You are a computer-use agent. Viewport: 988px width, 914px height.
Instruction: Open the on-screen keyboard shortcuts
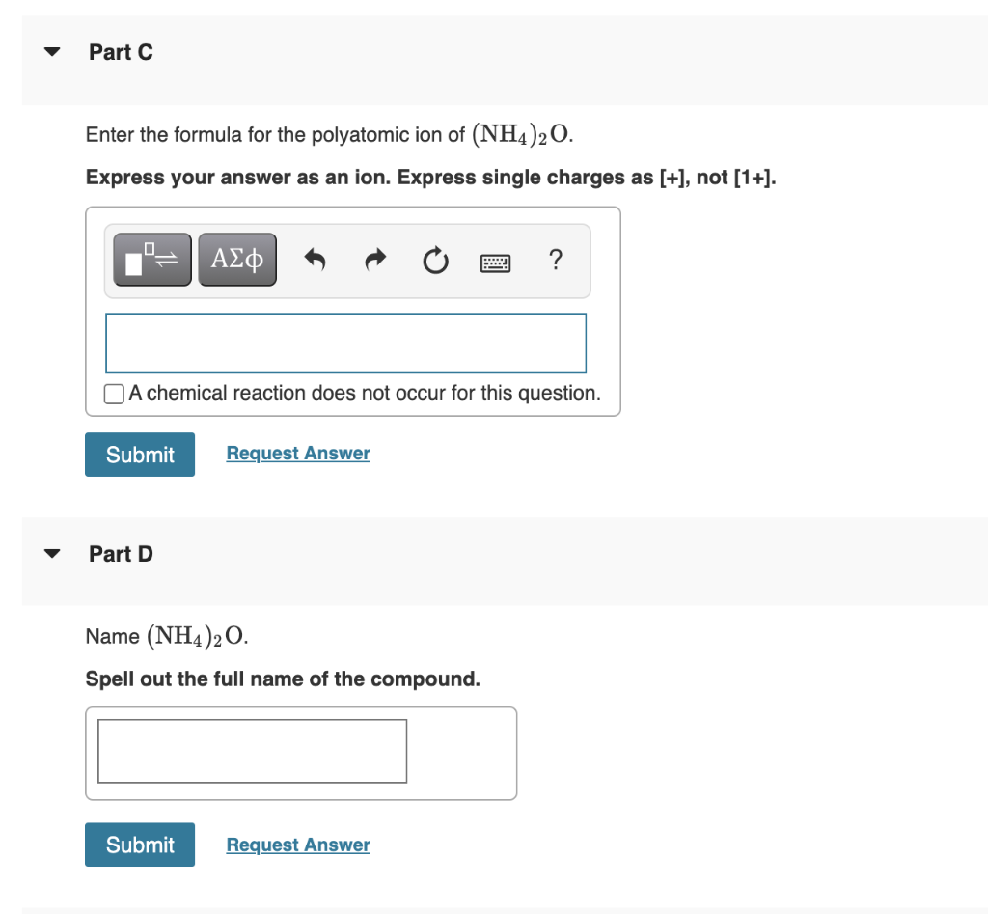click(495, 262)
